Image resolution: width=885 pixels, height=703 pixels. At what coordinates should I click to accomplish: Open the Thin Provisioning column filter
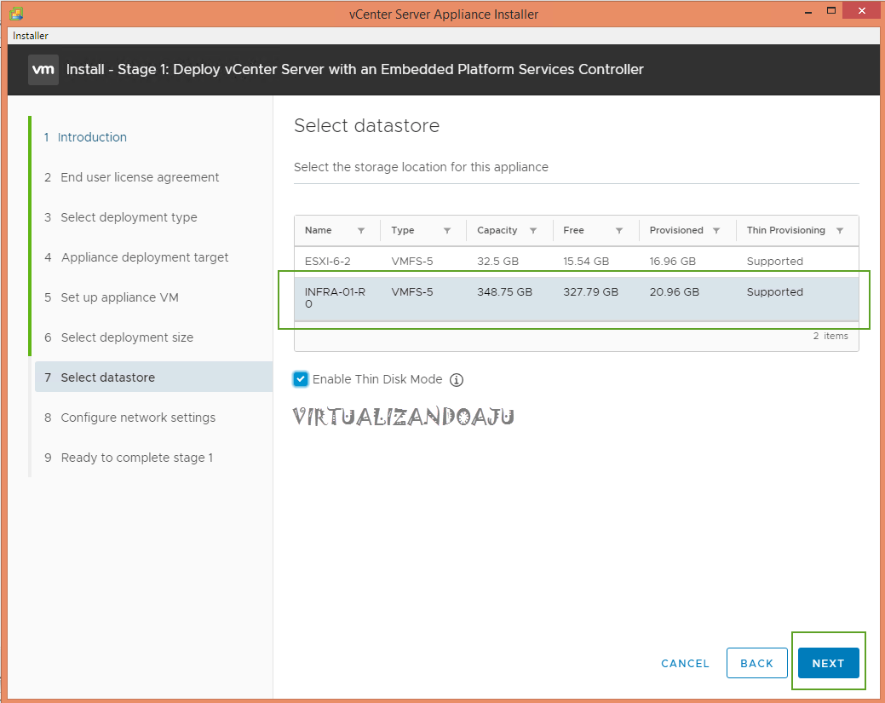[x=840, y=231]
